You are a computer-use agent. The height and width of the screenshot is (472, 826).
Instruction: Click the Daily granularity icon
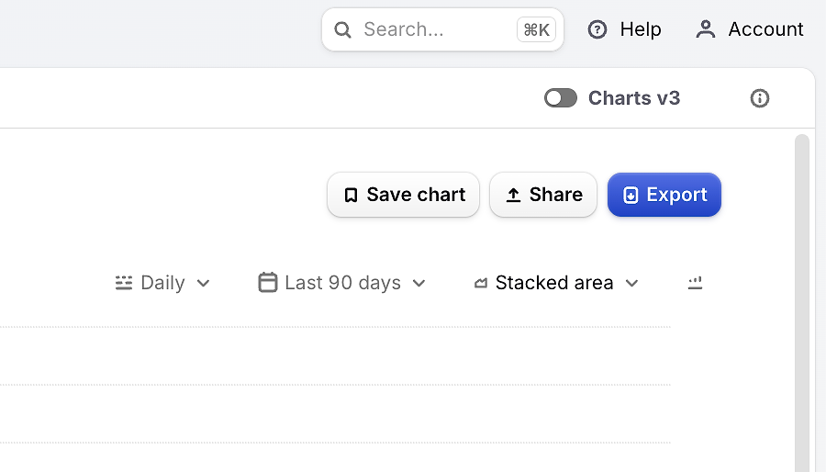(124, 283)
